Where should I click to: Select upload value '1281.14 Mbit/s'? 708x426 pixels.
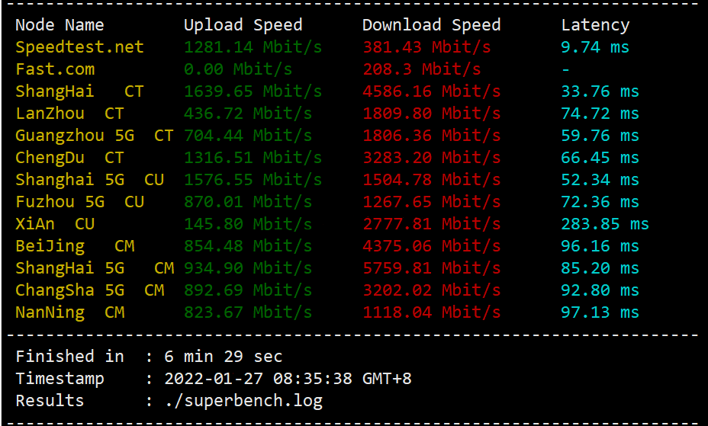tap(253, 47)
